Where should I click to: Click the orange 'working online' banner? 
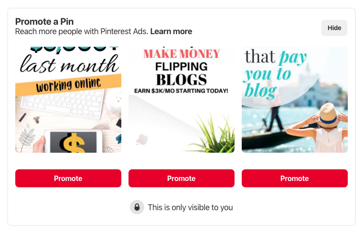68,85
